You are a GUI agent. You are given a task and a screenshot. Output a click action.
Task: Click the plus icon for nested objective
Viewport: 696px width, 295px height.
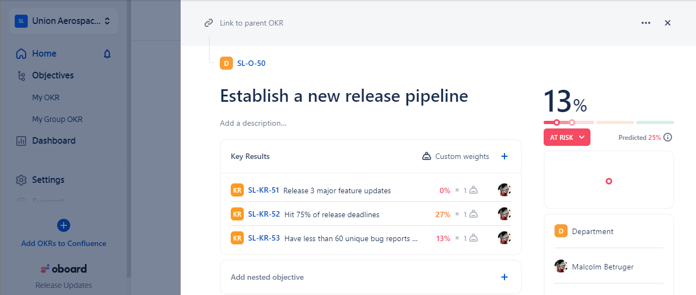[x=504, y=277]
